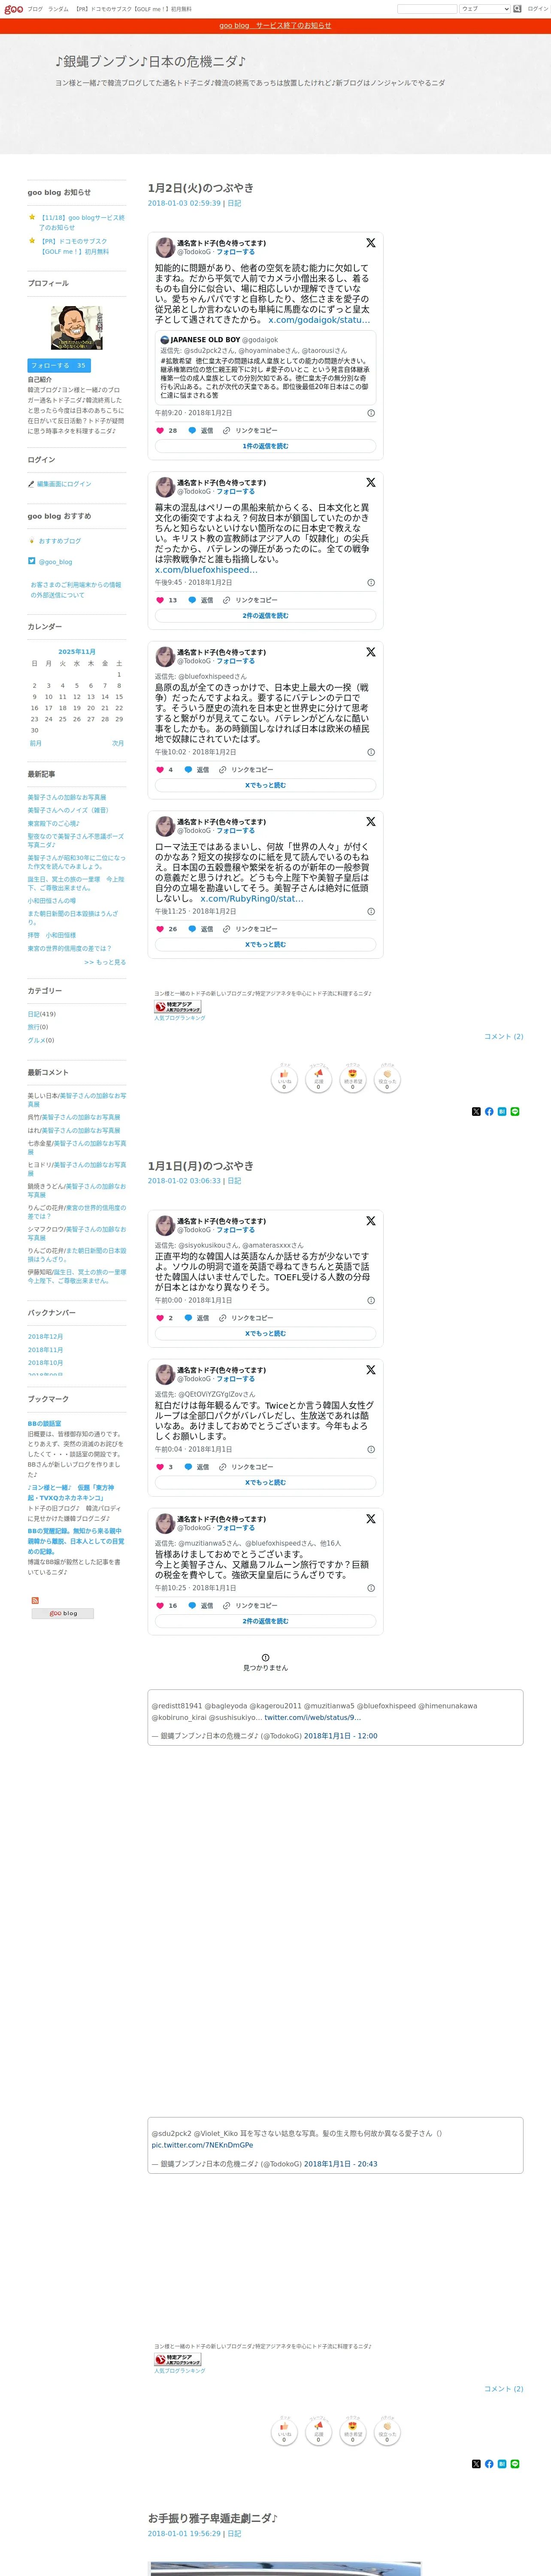Open 【11/18】goo blogサービス終了のお知らせ link
Viewport: 551px width, 2576px height.
[x=82, y=222]
